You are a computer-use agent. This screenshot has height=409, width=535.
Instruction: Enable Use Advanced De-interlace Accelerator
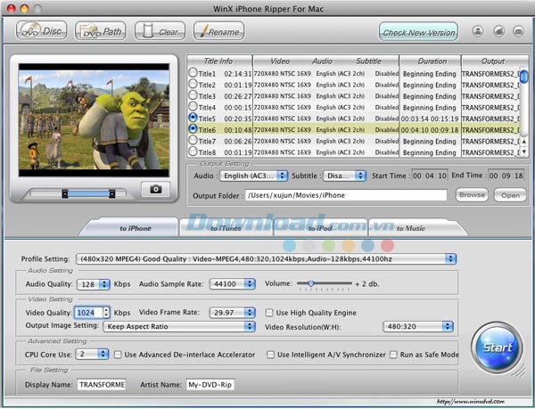tap(119, 355)
